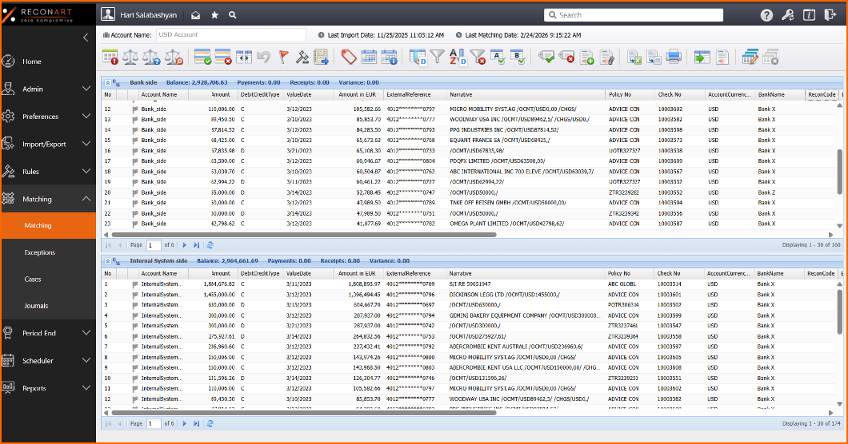The height and width of the screenshot is (444, 848).
Task: Click the calendar with red alert toolbar icon
Action: [110, 57]
